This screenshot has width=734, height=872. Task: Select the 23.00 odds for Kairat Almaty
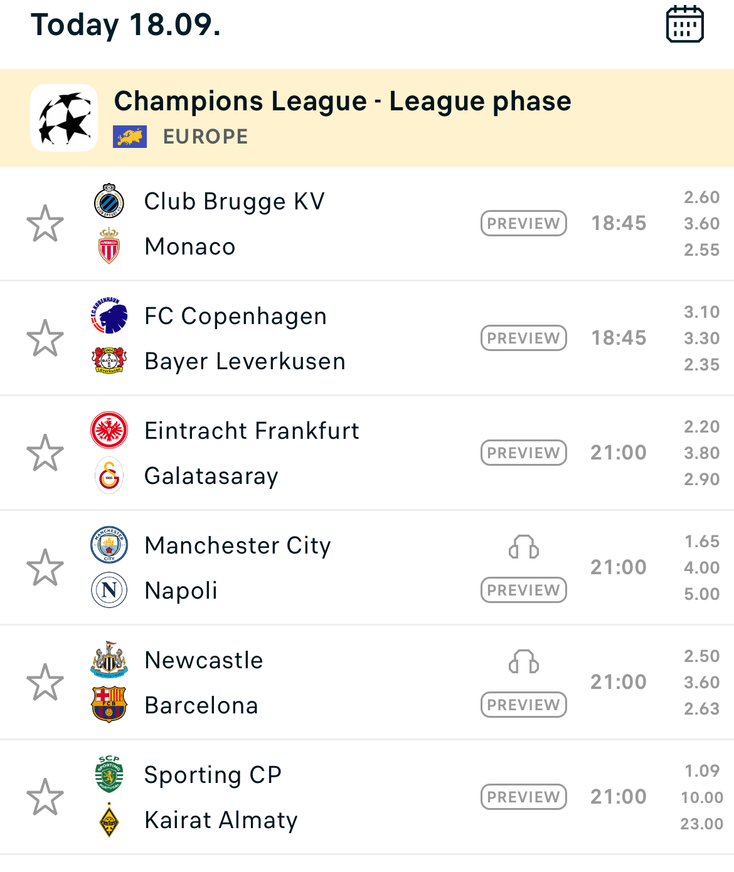click(x=702, y=824)
